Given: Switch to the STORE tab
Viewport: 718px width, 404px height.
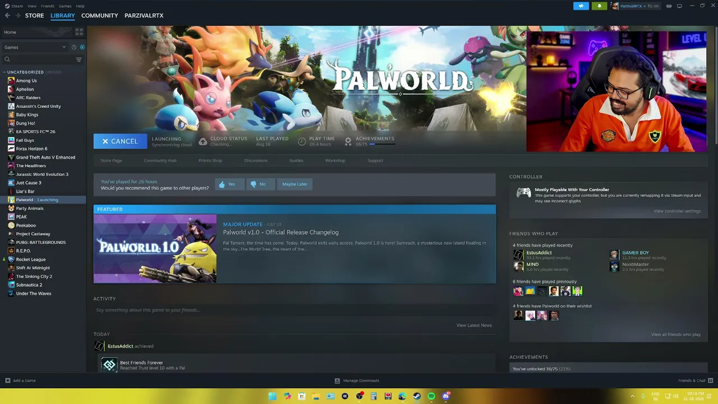Looking at the screenshot, I should 34,16.
